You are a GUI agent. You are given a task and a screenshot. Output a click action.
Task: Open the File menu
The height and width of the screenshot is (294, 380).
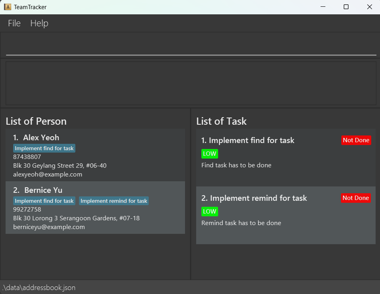tap(14, 23)
